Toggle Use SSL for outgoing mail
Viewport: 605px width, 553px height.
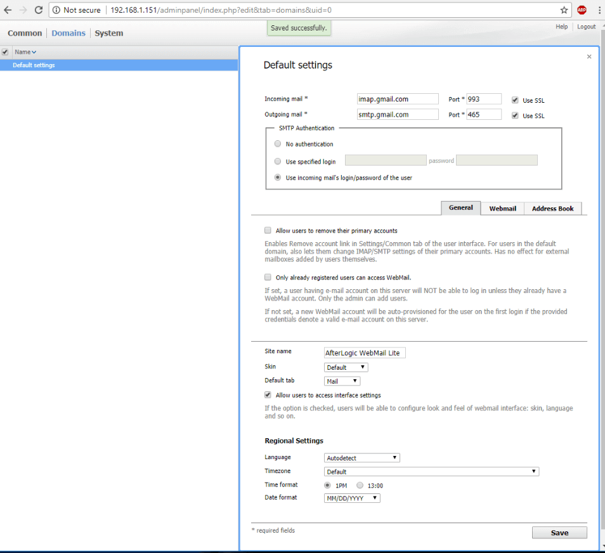tap(515, 115)
